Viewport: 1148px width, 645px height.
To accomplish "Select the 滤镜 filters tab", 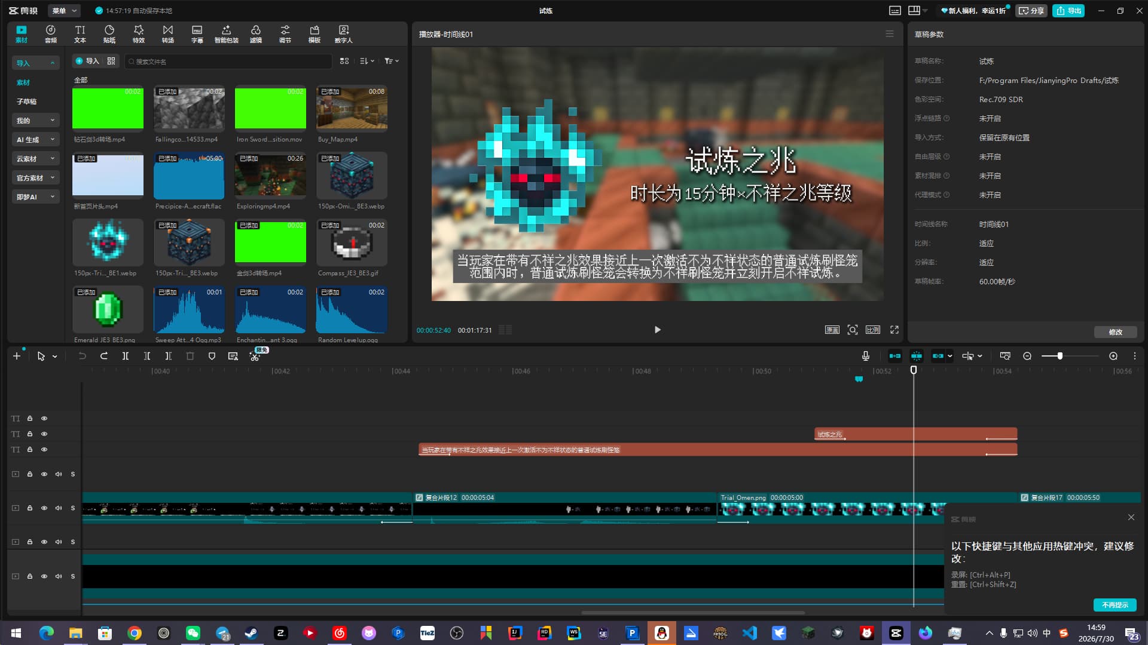I will tap(256, 34).
